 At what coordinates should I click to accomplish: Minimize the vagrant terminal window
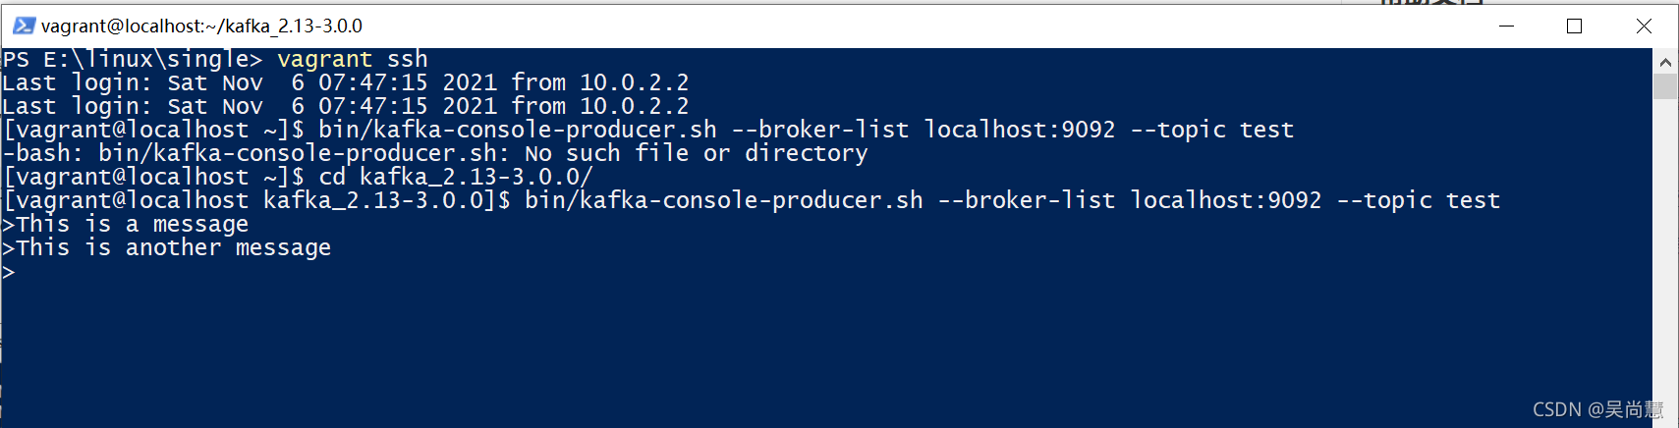[1506, 26]
